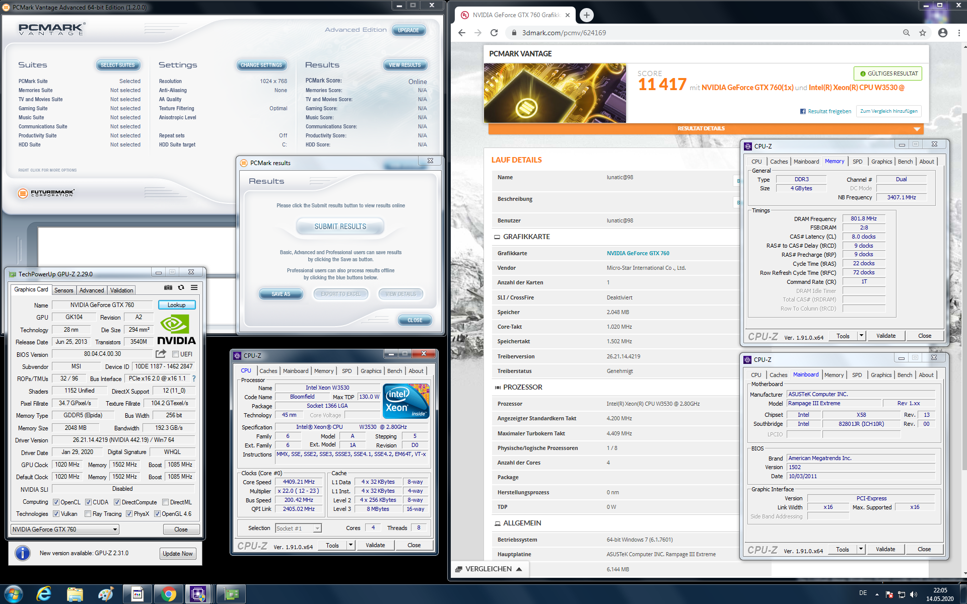This screenshot has height=604, width=967.
Task: Click the Select Suites button
Action: tap(117, 65)
